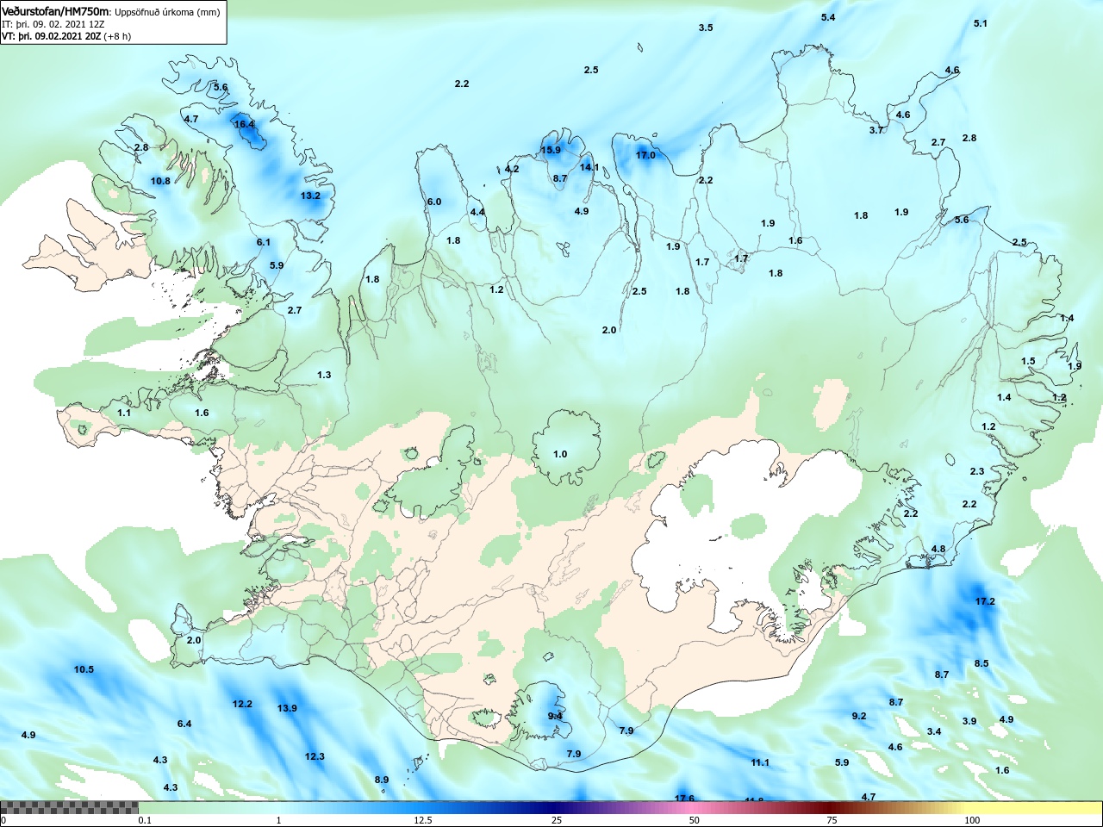This screenshot has height=827, width=1103.
Task: Select the 1.5 value in the Eastfjords
Action: pyautogui.click(x=1028, y=361)
